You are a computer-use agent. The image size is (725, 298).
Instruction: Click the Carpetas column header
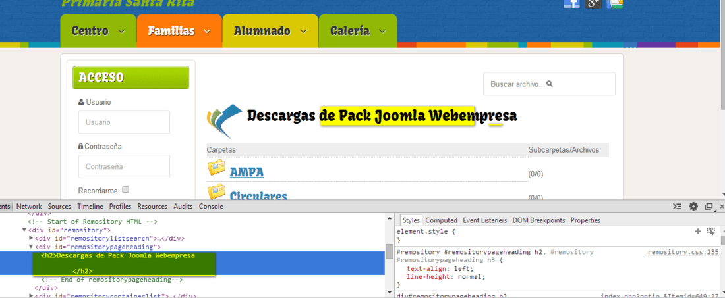[x=221, y=150]
